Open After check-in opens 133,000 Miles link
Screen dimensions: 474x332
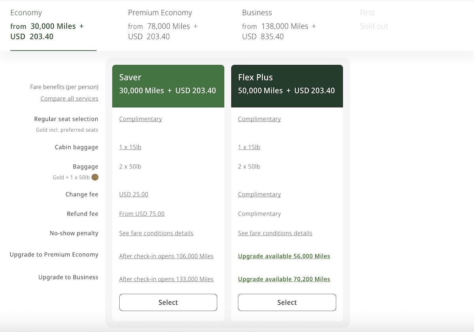pos(166,279)
